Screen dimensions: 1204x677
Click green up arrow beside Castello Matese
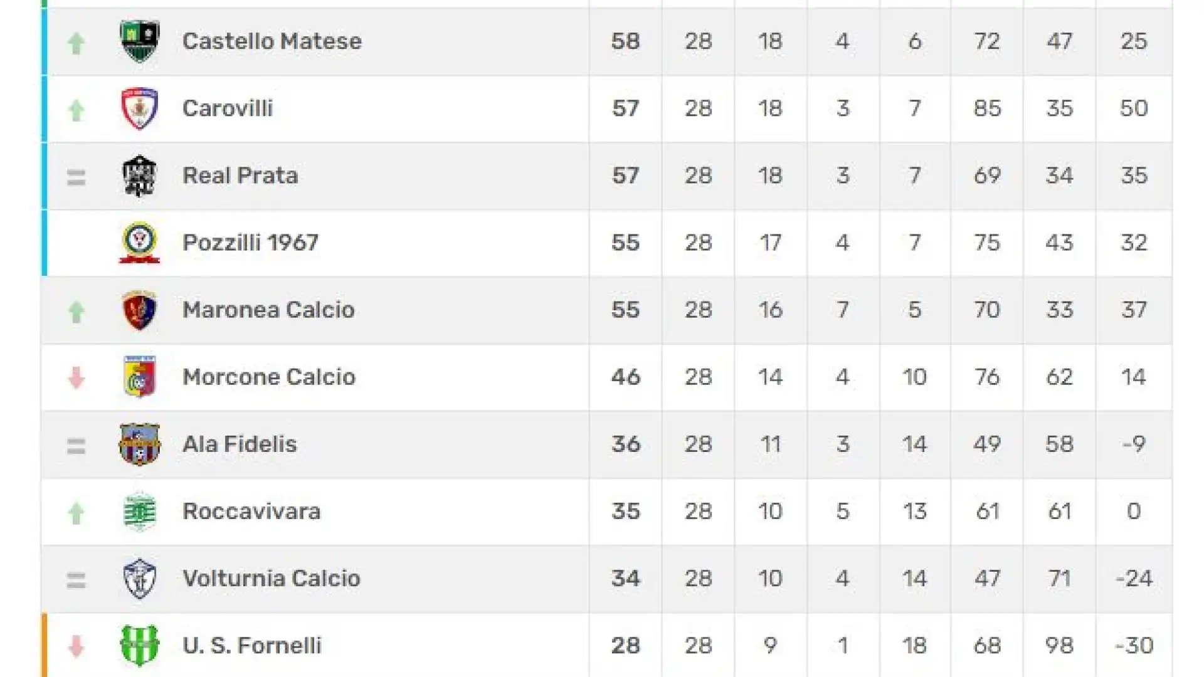(76, 43)
